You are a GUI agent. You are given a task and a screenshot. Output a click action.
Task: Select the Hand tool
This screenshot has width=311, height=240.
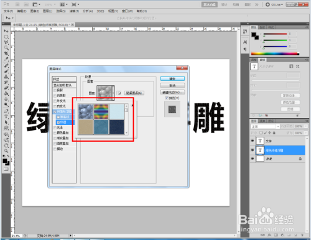click(x=6, y=145)
